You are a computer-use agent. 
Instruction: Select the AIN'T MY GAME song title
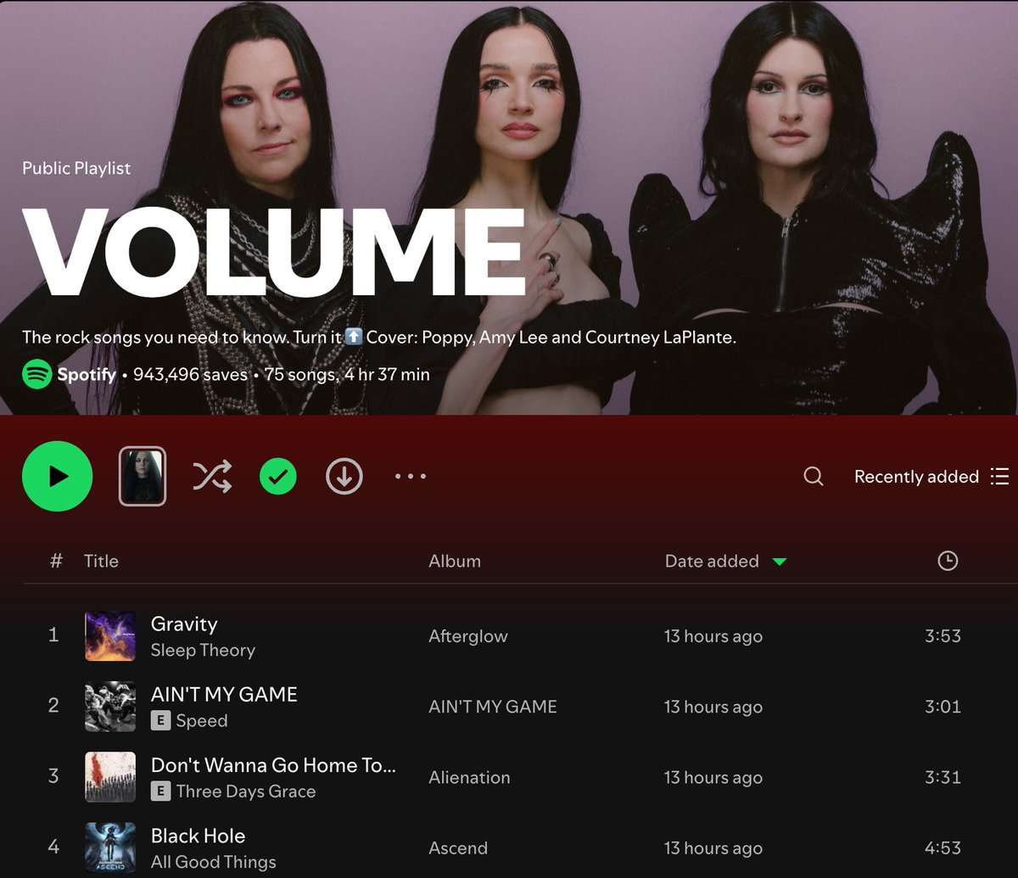[x=224, y=695]
